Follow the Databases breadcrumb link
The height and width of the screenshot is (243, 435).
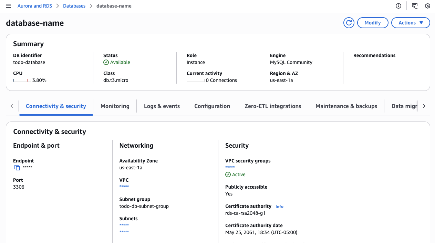[x=74, y=6]
